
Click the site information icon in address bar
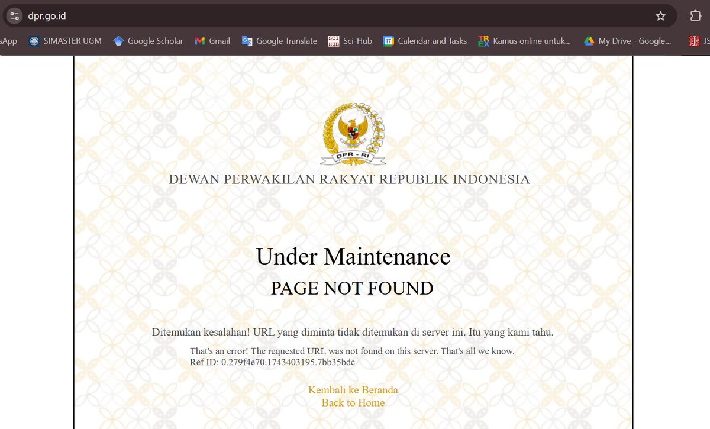click(x=15, y=16)
